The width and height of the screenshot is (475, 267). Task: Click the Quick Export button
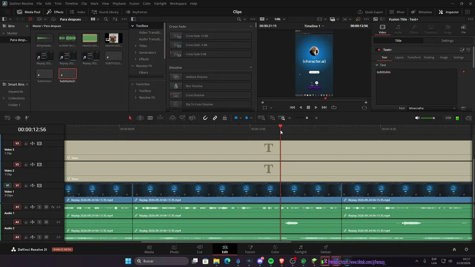(370, 12)
